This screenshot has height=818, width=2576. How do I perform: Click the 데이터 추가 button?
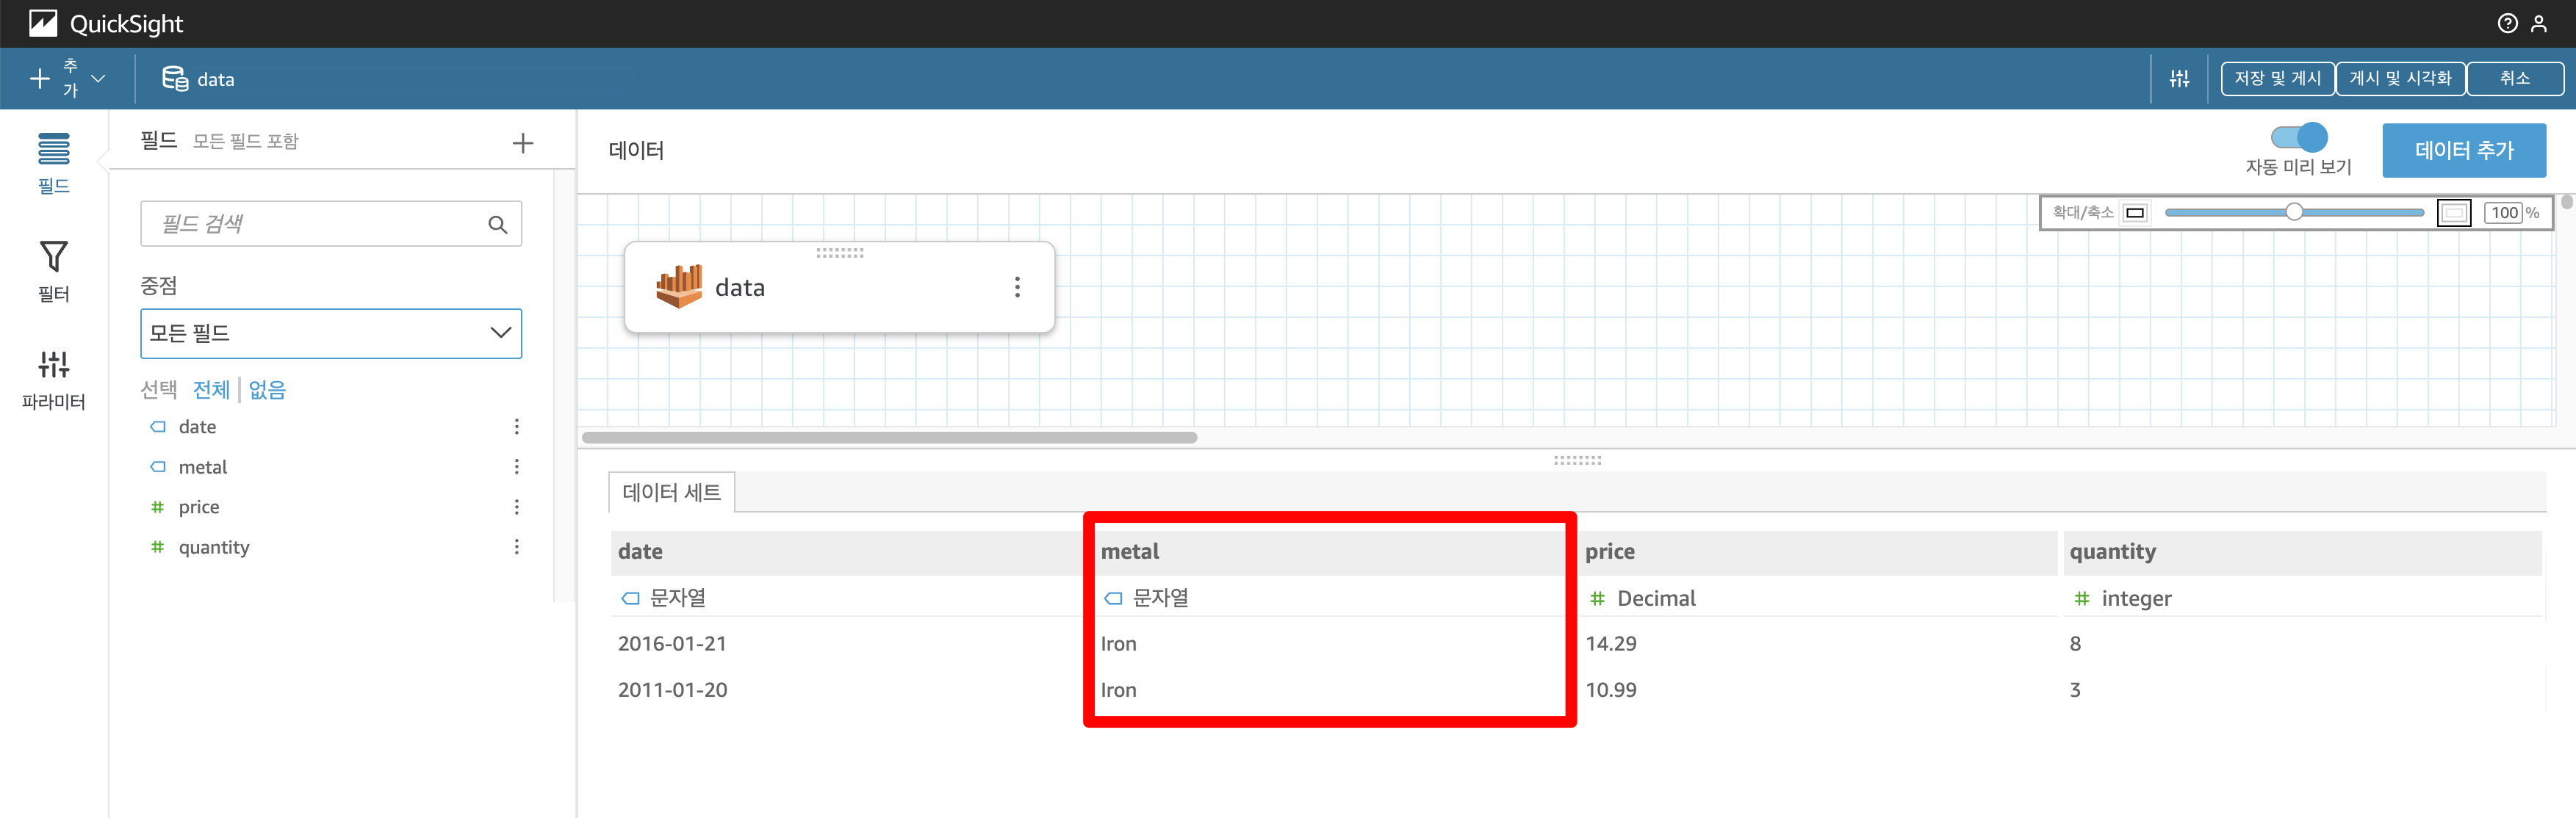click(x=2463, y=150)
